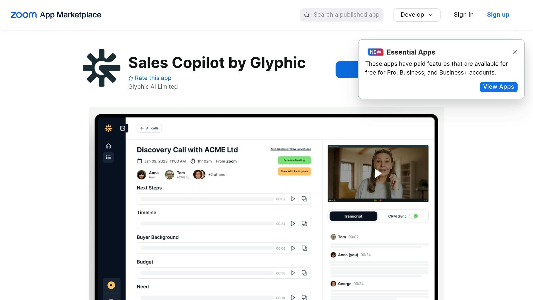Click the Rate this app star icon
This screenshot has width=533, height=300.
coord(131,78)
